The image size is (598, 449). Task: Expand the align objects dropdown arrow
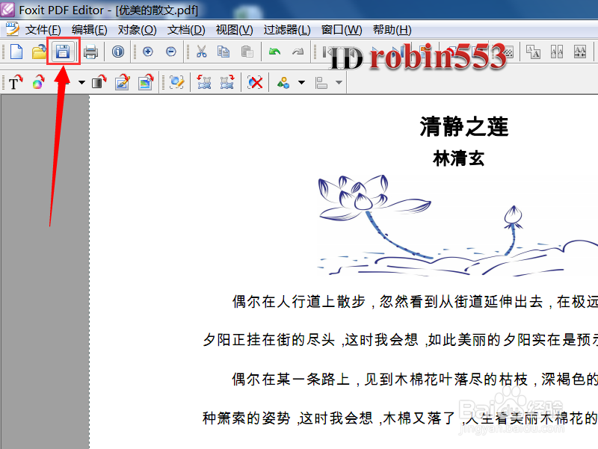pyautogui.click(x=339, y=82)
